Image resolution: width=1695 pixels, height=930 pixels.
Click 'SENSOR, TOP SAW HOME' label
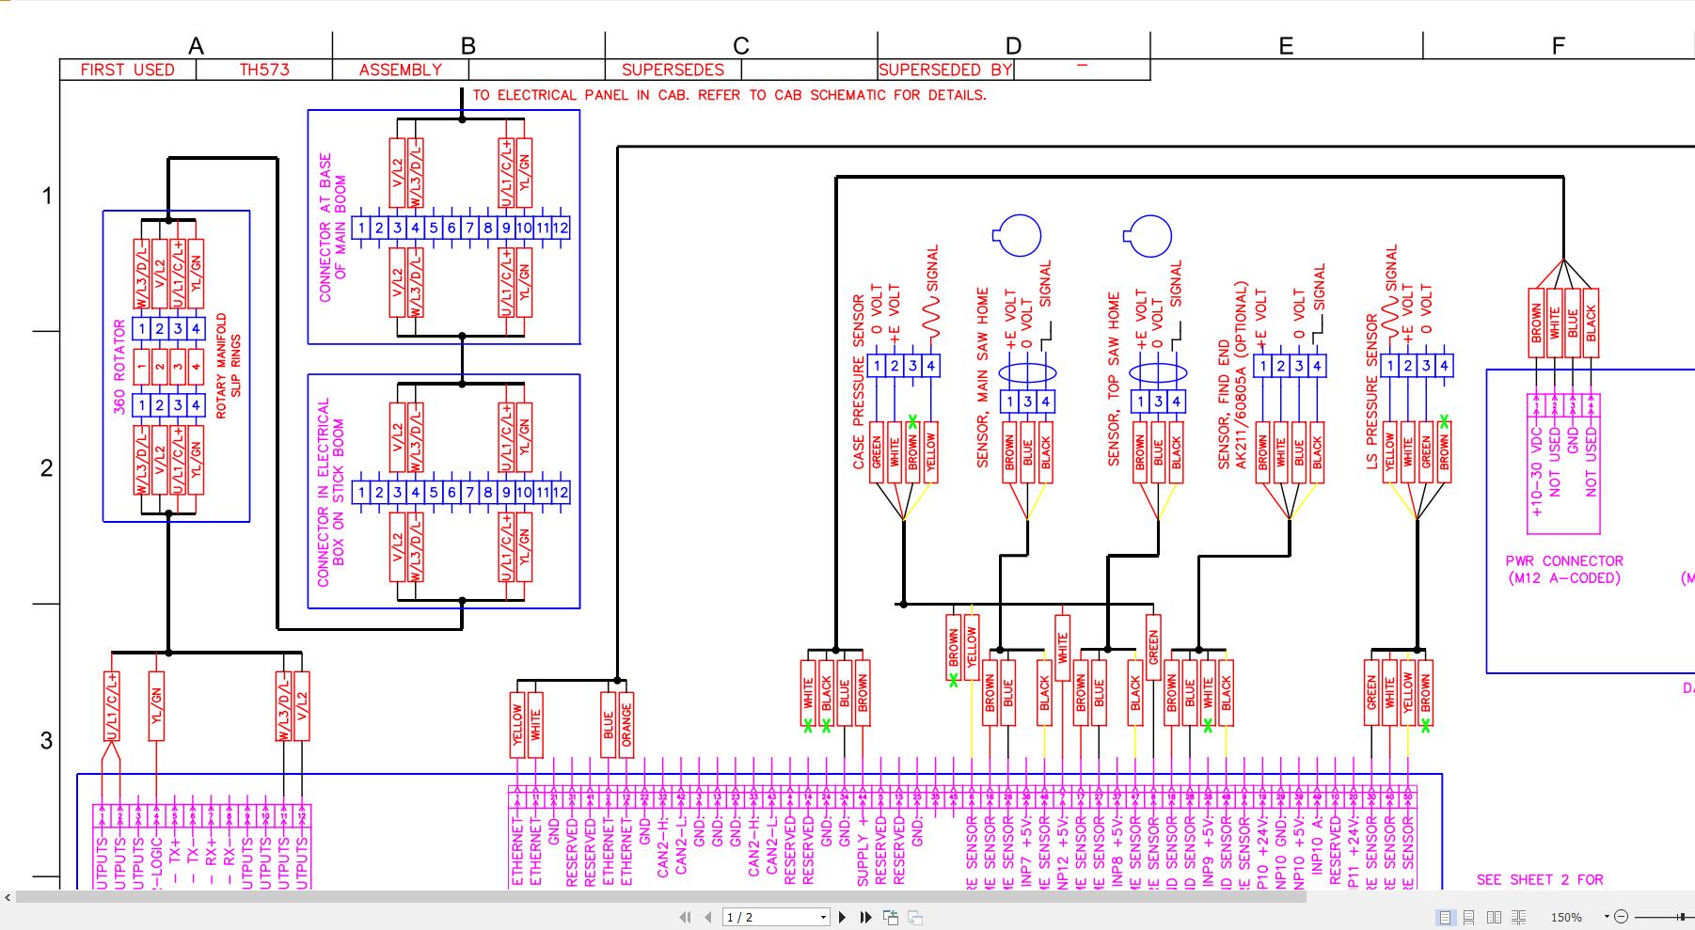tap(1114, 380)
